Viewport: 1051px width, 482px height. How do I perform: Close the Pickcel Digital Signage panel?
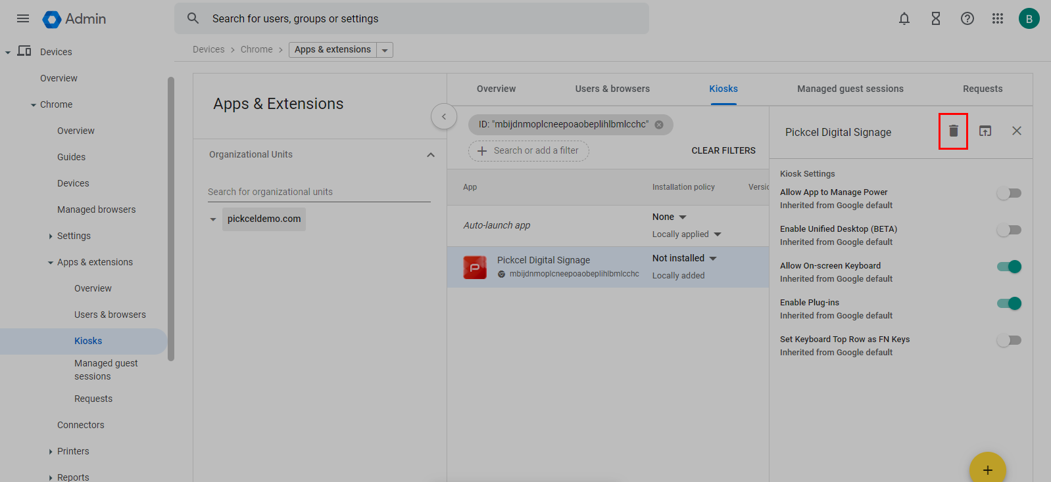(x=1017, y=131)
